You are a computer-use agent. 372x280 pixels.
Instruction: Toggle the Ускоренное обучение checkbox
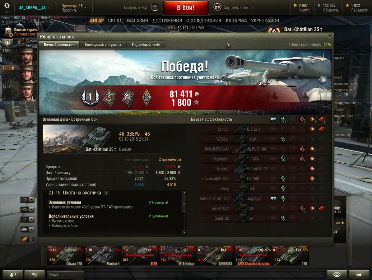[22, 41]
